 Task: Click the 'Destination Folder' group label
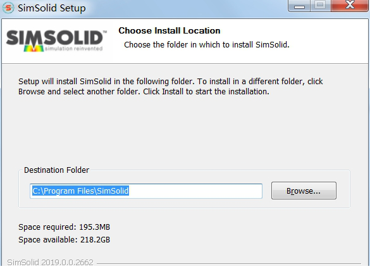(x=56, y=170)
